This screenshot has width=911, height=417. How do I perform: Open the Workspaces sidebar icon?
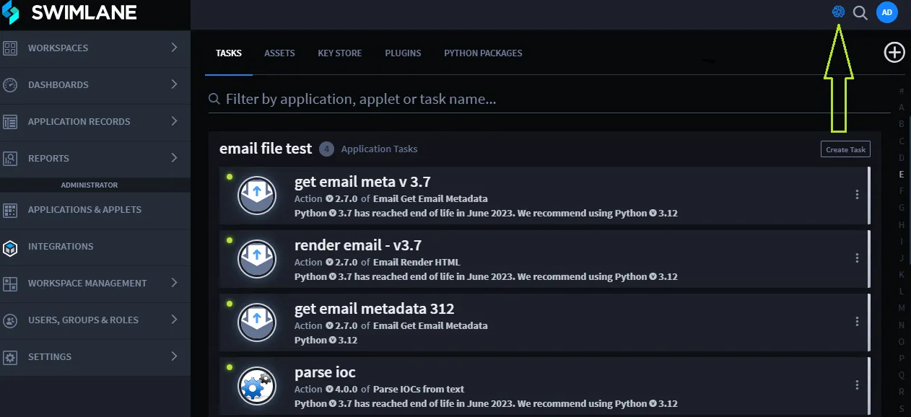click(10, 48)
